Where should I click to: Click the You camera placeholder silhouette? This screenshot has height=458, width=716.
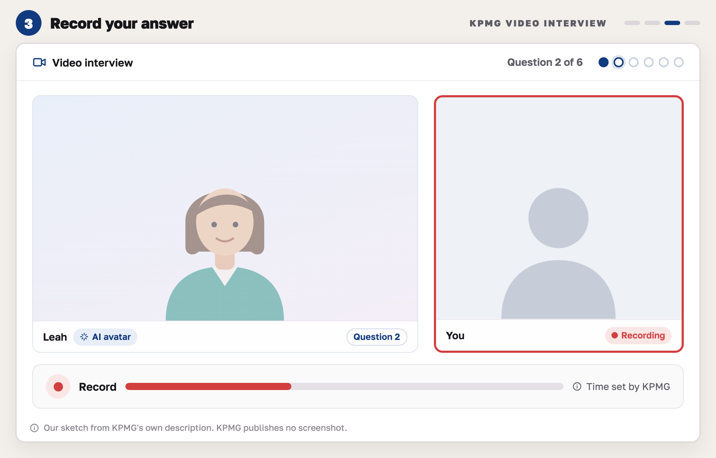pos(558,253)
